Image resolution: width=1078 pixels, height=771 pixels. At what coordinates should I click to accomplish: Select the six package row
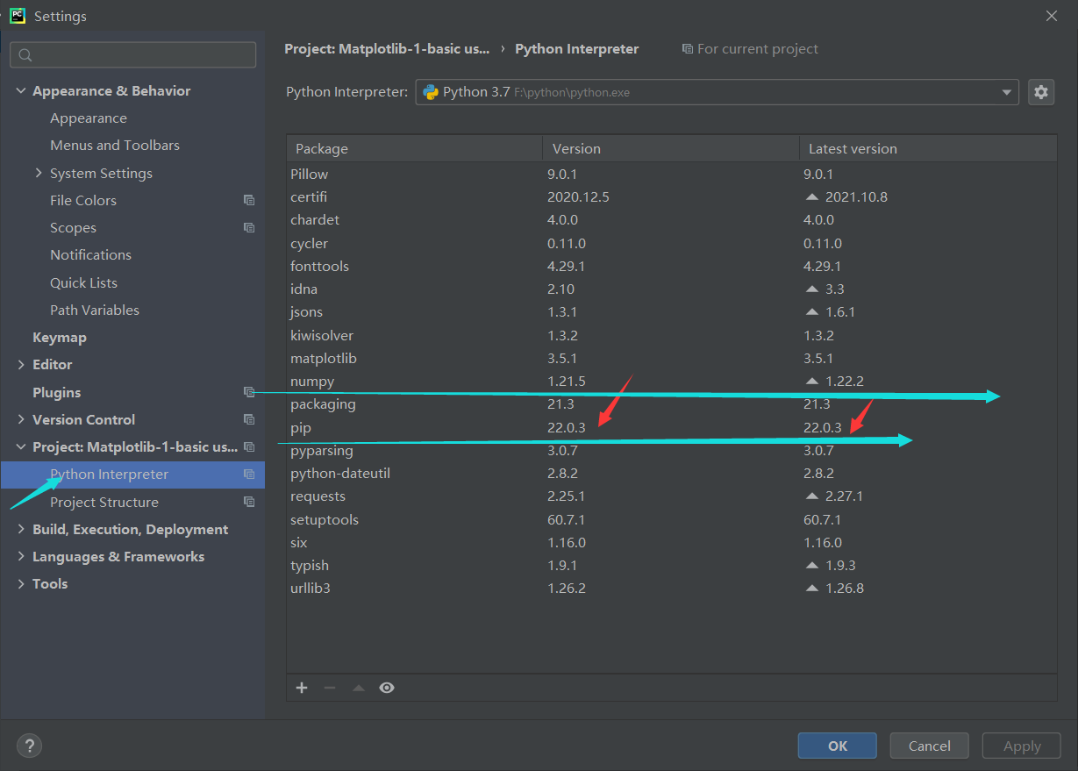coord(672,543)
